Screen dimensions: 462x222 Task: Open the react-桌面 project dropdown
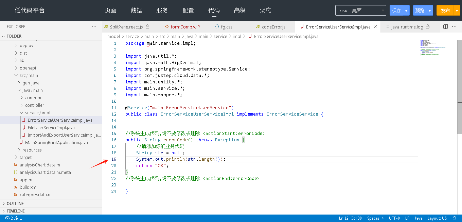tap(360, 11)
